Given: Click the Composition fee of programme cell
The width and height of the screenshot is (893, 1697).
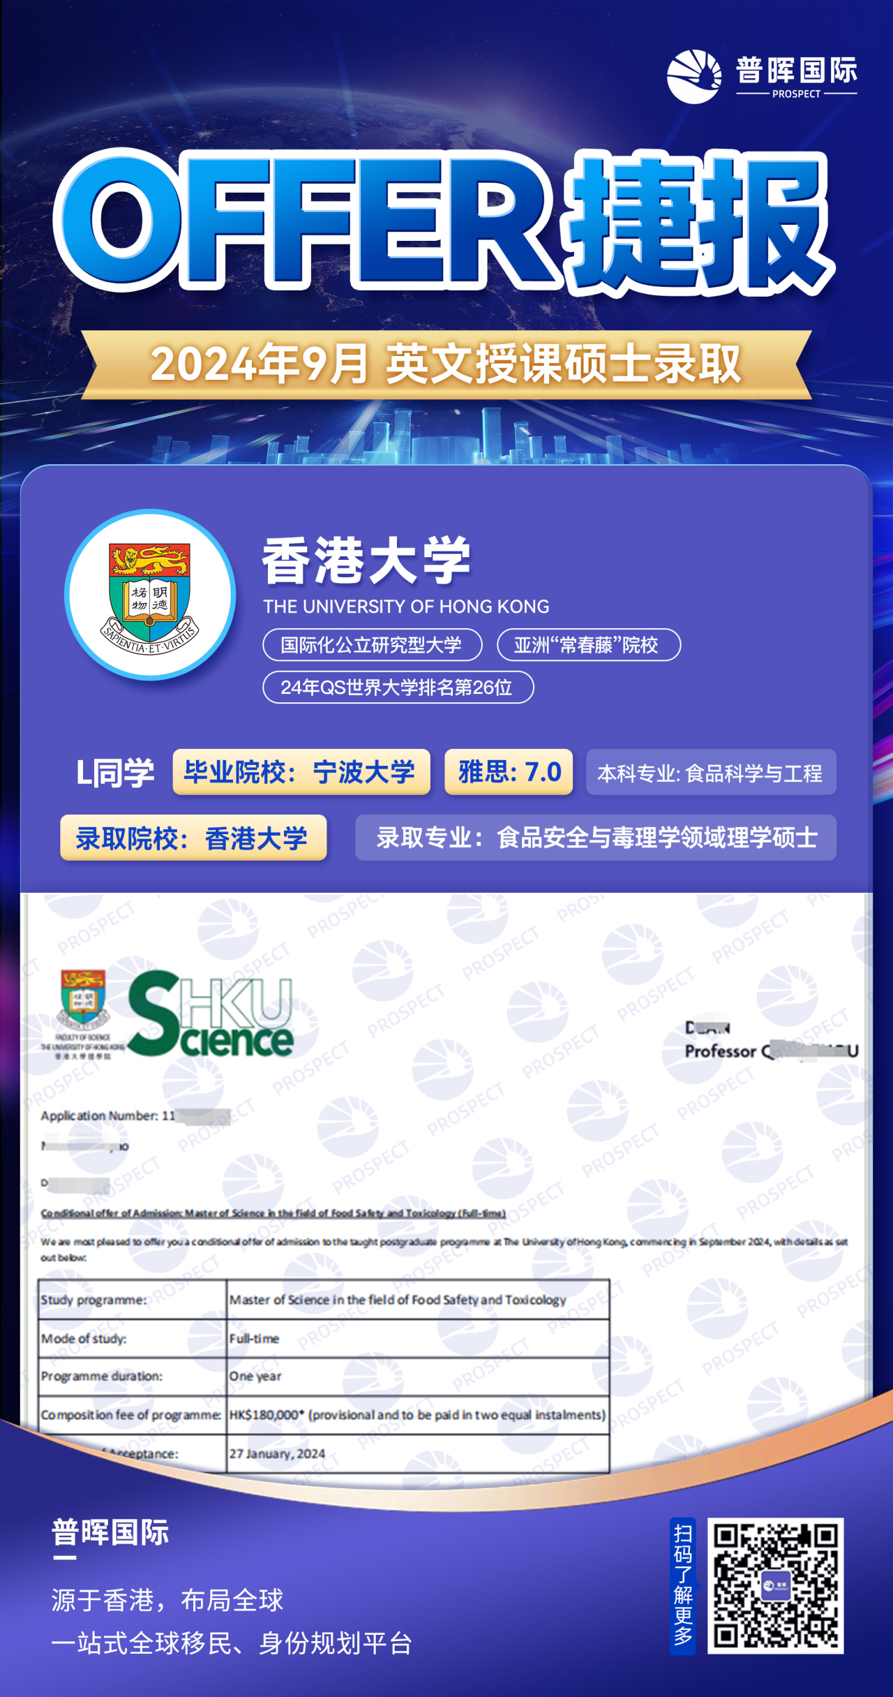Looking at the screenshot, I should tap(133, 1415).
